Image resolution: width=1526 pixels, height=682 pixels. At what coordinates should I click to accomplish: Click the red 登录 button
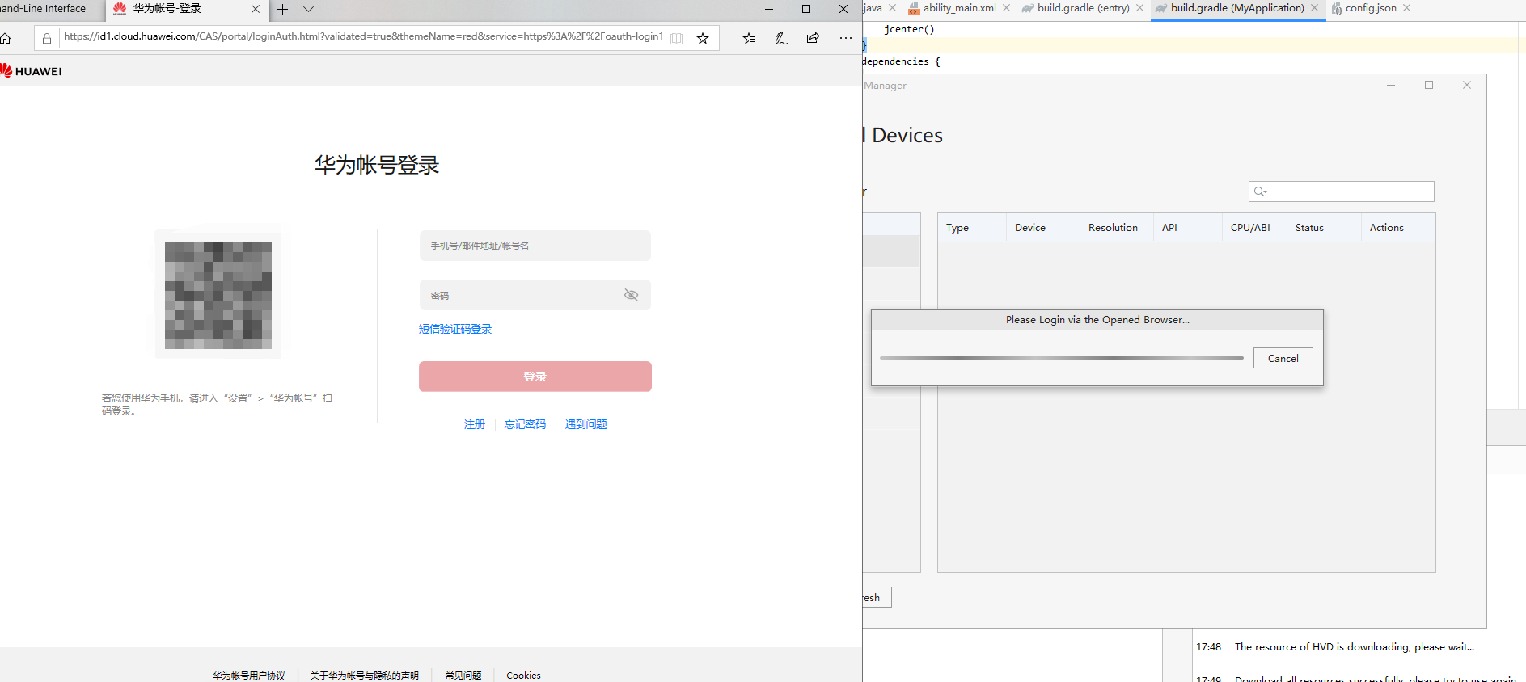(535, 377)
